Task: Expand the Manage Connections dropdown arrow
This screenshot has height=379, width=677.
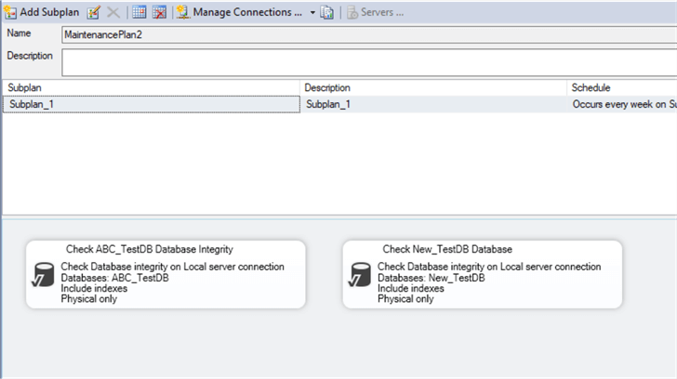Action: (x=312, y=13)
